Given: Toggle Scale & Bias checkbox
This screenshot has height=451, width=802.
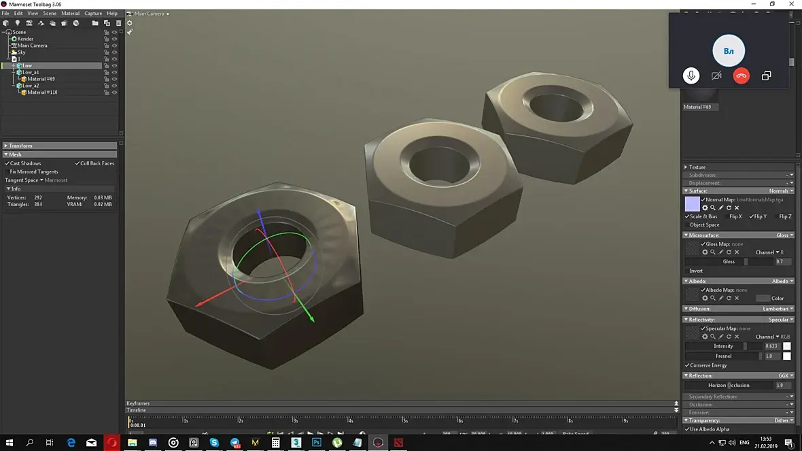Looking at the screenshot, I should [687, 216].
